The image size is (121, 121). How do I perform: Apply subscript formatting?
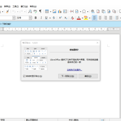pyautogui.click(x=66, y=18)
